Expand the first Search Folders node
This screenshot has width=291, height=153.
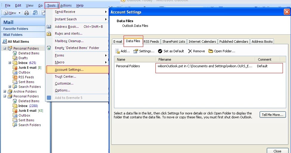tap(10, 87)
